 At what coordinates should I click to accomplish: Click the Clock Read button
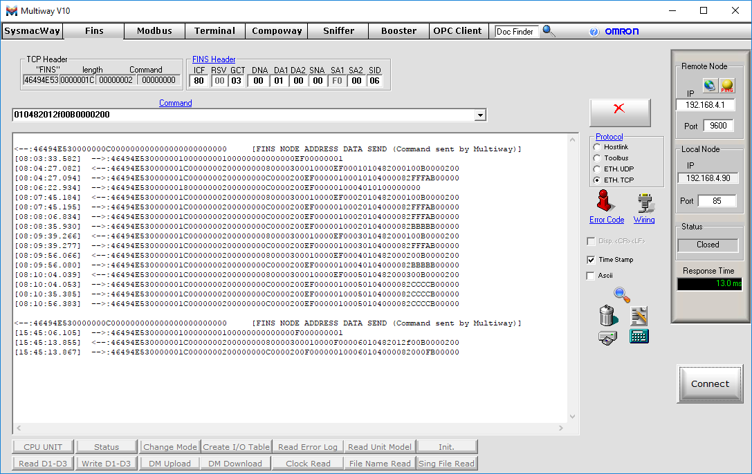point(308,464)
